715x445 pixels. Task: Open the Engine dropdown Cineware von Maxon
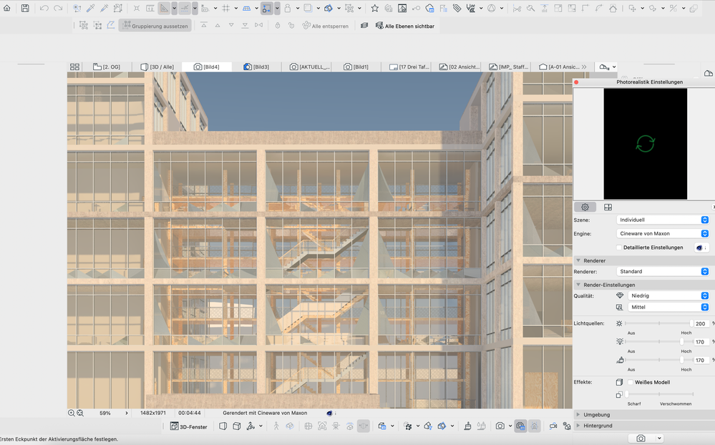[663, 233]
